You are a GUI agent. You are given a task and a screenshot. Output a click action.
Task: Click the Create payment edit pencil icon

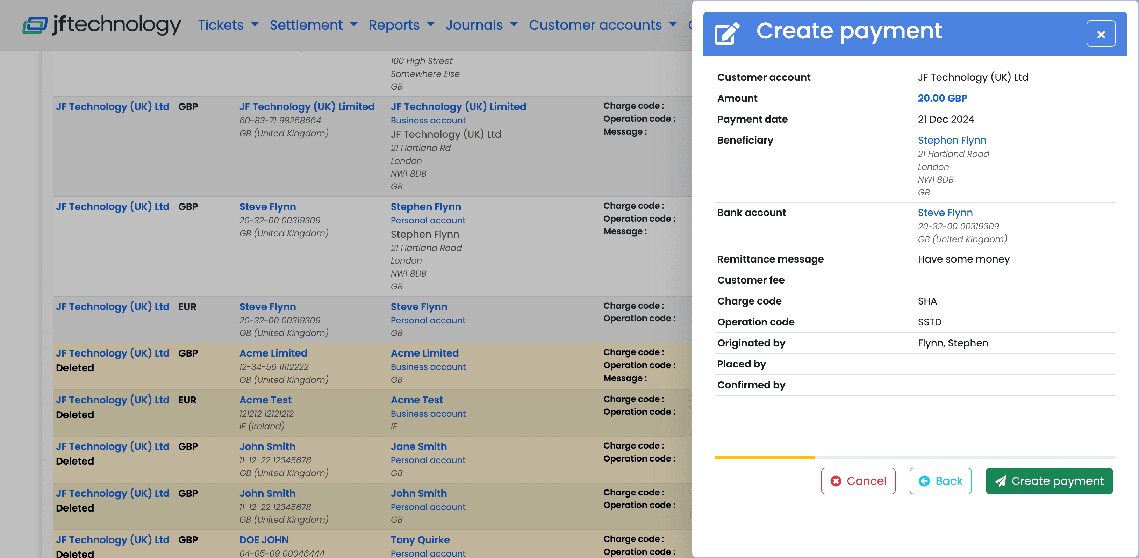[727, 33]
